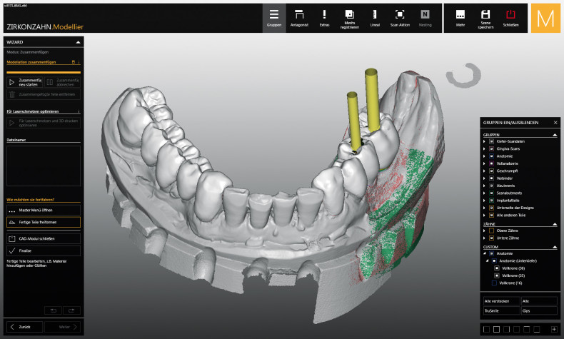Click the taller yellow screw channel cylinder
The image size is (564, 339).
[372, 100]
